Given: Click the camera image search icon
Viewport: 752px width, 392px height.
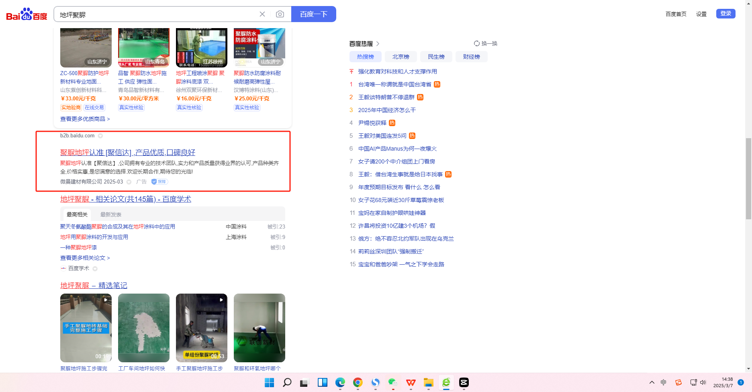Looking at the screenshot, I should click(280, 14).
